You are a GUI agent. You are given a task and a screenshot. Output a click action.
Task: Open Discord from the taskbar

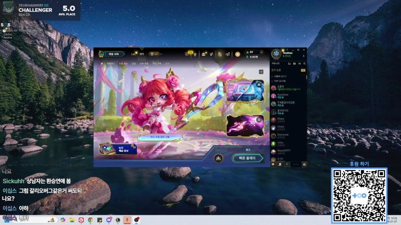pos(109,220)
